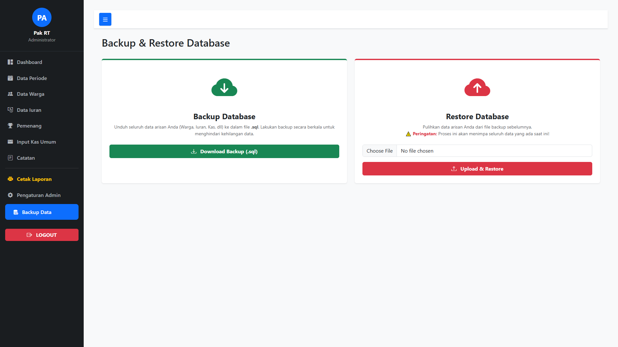Viewport: 618px width, 347px height.
Task: Toggle sidebar with hamburger menu button
Action: pyautogui.click(x=105, y=19)
